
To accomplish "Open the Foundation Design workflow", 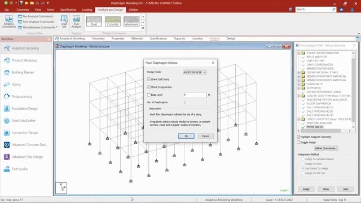I will [26, 109].
